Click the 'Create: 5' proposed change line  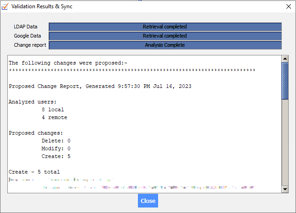click(x=56, y=156)
